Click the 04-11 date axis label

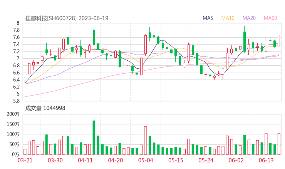click(85, 160)
